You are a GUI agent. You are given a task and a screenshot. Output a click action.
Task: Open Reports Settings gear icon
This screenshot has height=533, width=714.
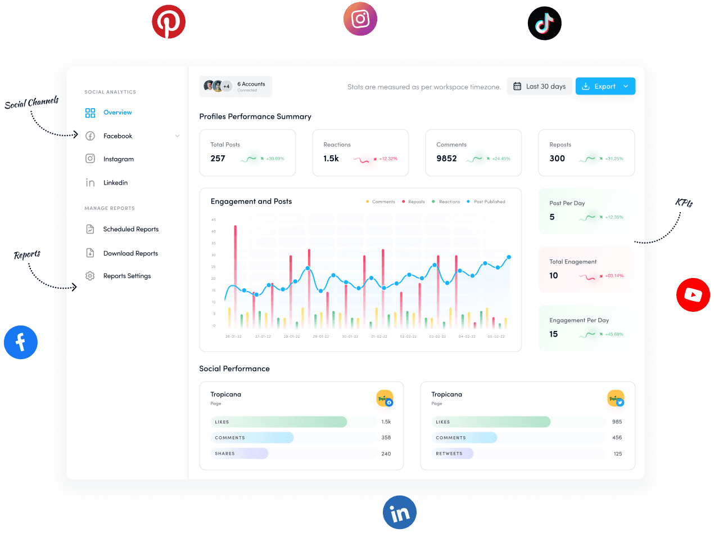[x=90, y=275]
